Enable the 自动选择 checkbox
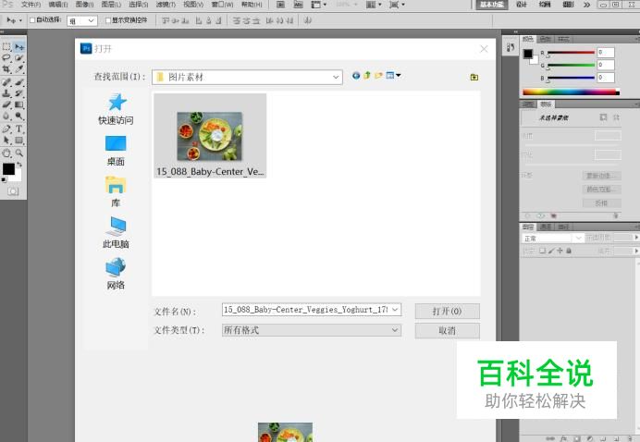The width and height of the screenshot is (640, 442). pos(32,20)
